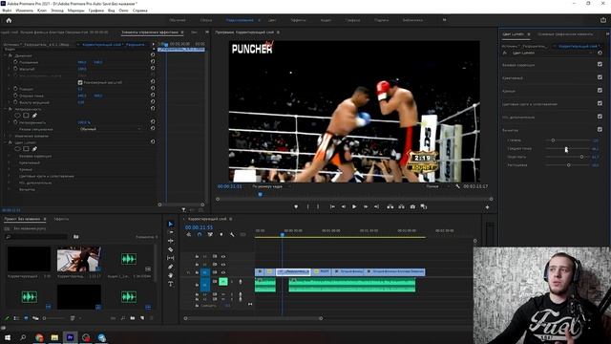Step back one frame in Program monitor

coord(344,206)
